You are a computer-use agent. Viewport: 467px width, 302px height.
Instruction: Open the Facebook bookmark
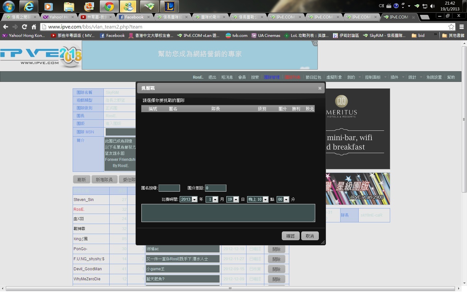coord(112,36)
